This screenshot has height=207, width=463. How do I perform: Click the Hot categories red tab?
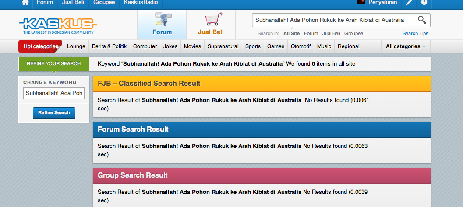pos(40,46)
